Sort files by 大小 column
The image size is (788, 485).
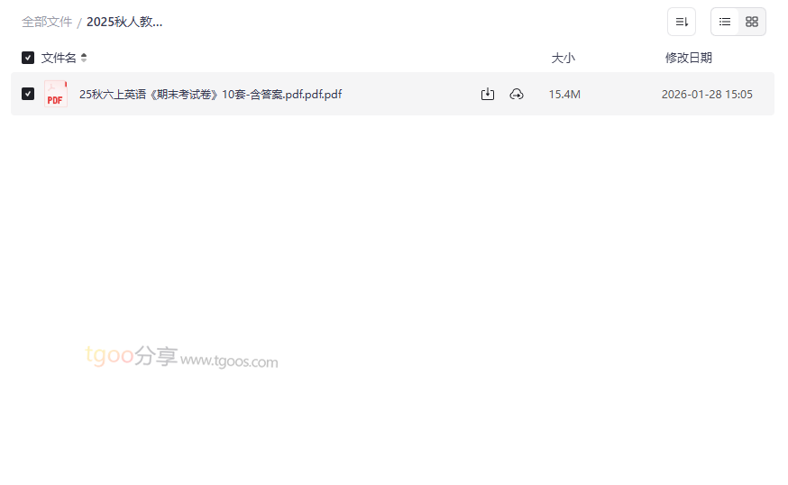pyautogui.click(x=563, y=58)
